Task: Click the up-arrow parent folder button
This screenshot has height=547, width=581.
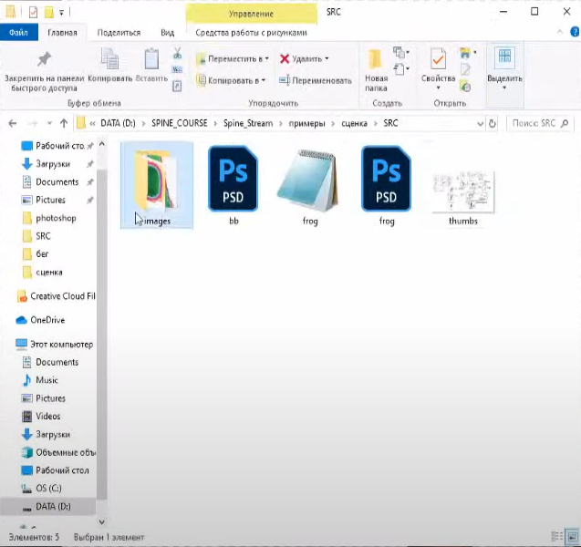Action: 63,123
